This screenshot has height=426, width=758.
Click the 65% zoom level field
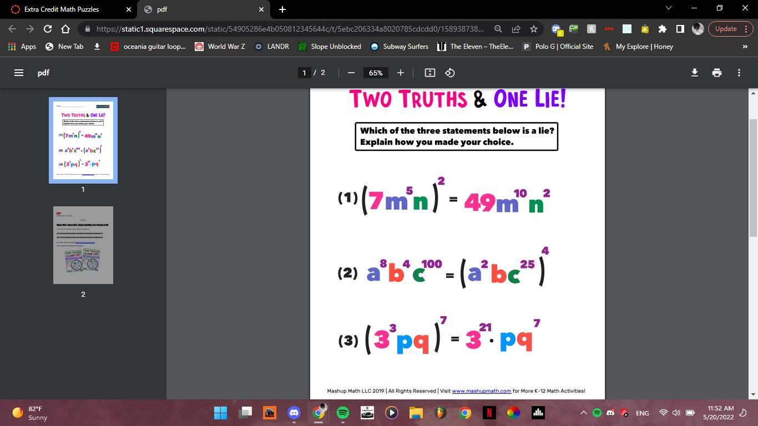[376, 73]
